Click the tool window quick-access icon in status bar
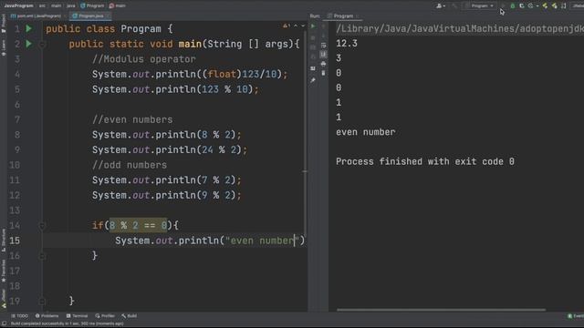This screenshot has width=584, height=328. [x=4, y=323]
